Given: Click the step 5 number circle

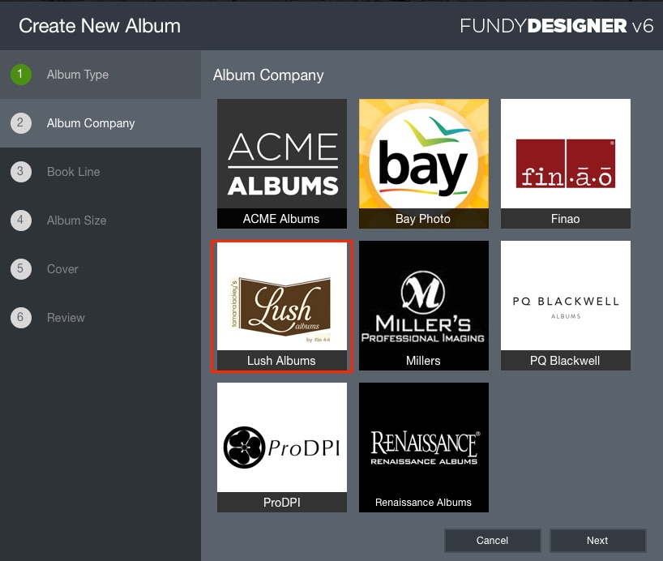Looking at the screenshot, I should point(21,269).
